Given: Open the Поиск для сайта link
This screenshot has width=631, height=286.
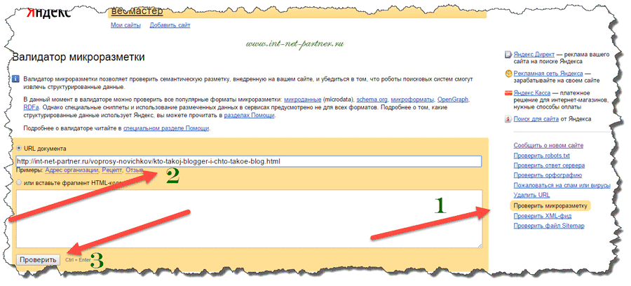Looking at the screenshot, I should [x=536, y=119].
